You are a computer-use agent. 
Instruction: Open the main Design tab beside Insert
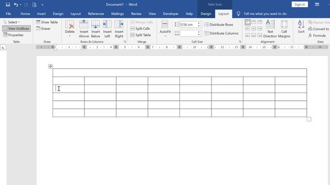[58, 14]
